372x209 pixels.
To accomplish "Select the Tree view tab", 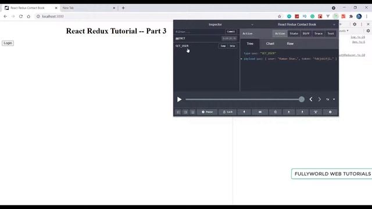I will pos(250,44).
